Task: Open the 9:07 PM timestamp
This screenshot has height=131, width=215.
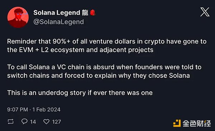Action: (x=18, y=110)
